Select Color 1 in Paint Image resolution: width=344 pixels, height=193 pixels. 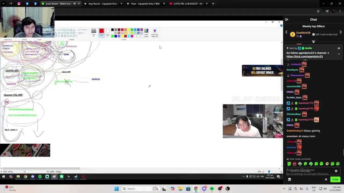[x=101, y=32]
